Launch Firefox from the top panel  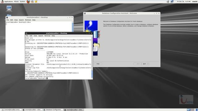tap(28, 2)
